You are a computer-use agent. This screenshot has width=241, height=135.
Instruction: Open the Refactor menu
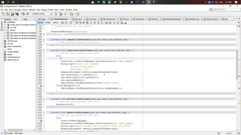[32, 10]
